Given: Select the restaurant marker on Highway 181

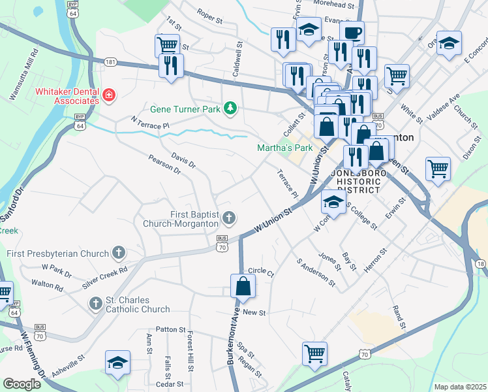Looking at the screenshot, I should coord(171,68).
